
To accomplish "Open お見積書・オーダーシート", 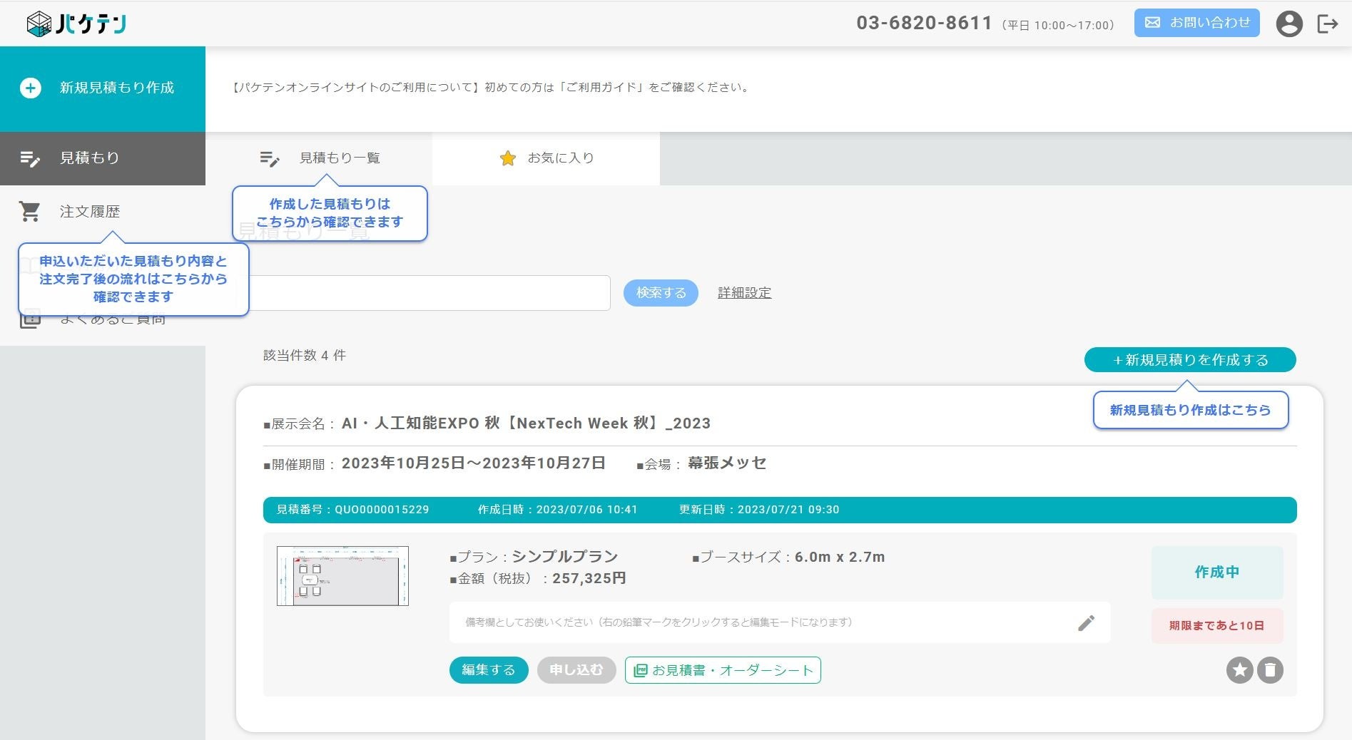I will 723,670.
